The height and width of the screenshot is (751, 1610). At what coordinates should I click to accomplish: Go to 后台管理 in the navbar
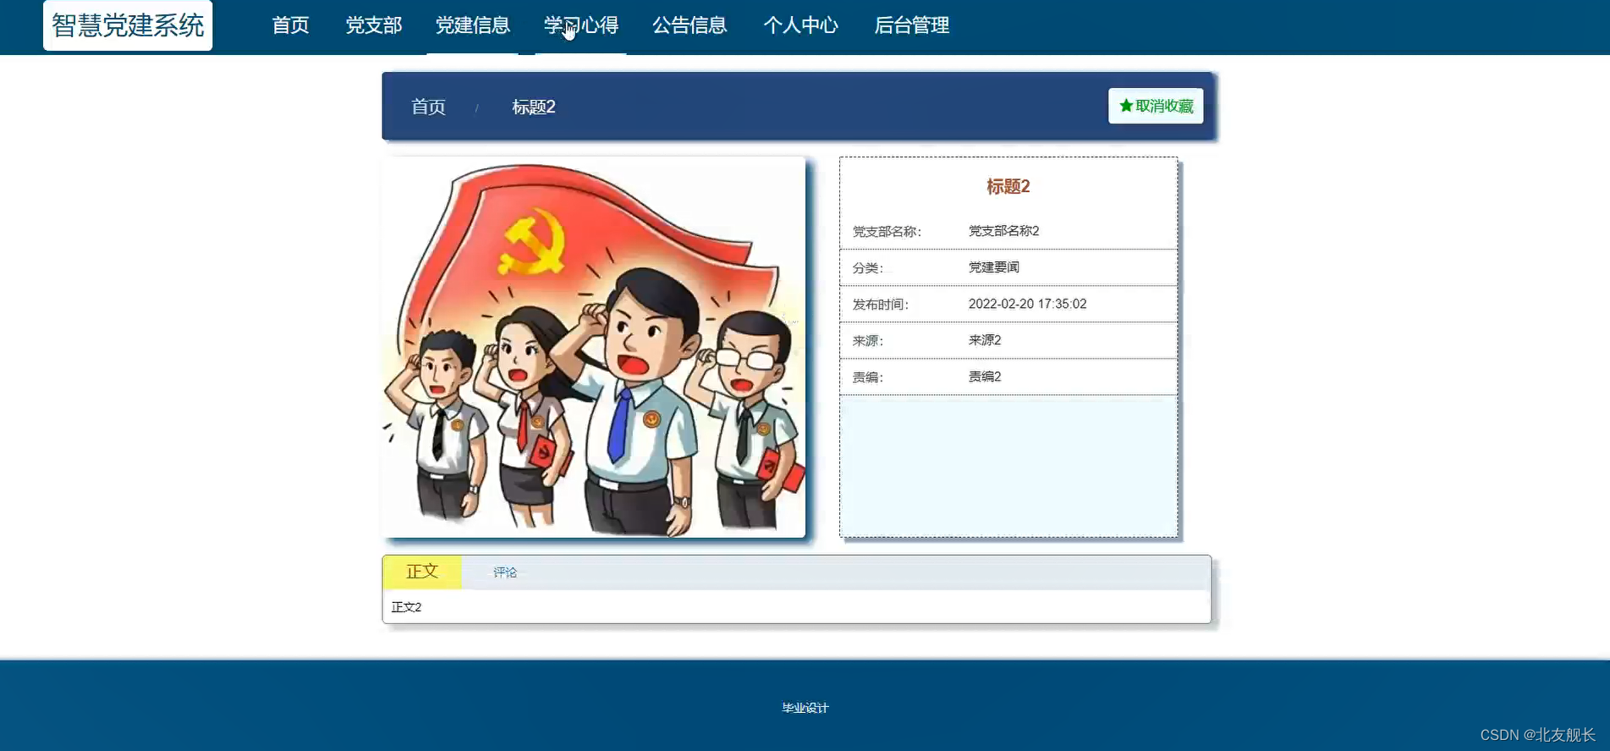(x=911, y=25)
